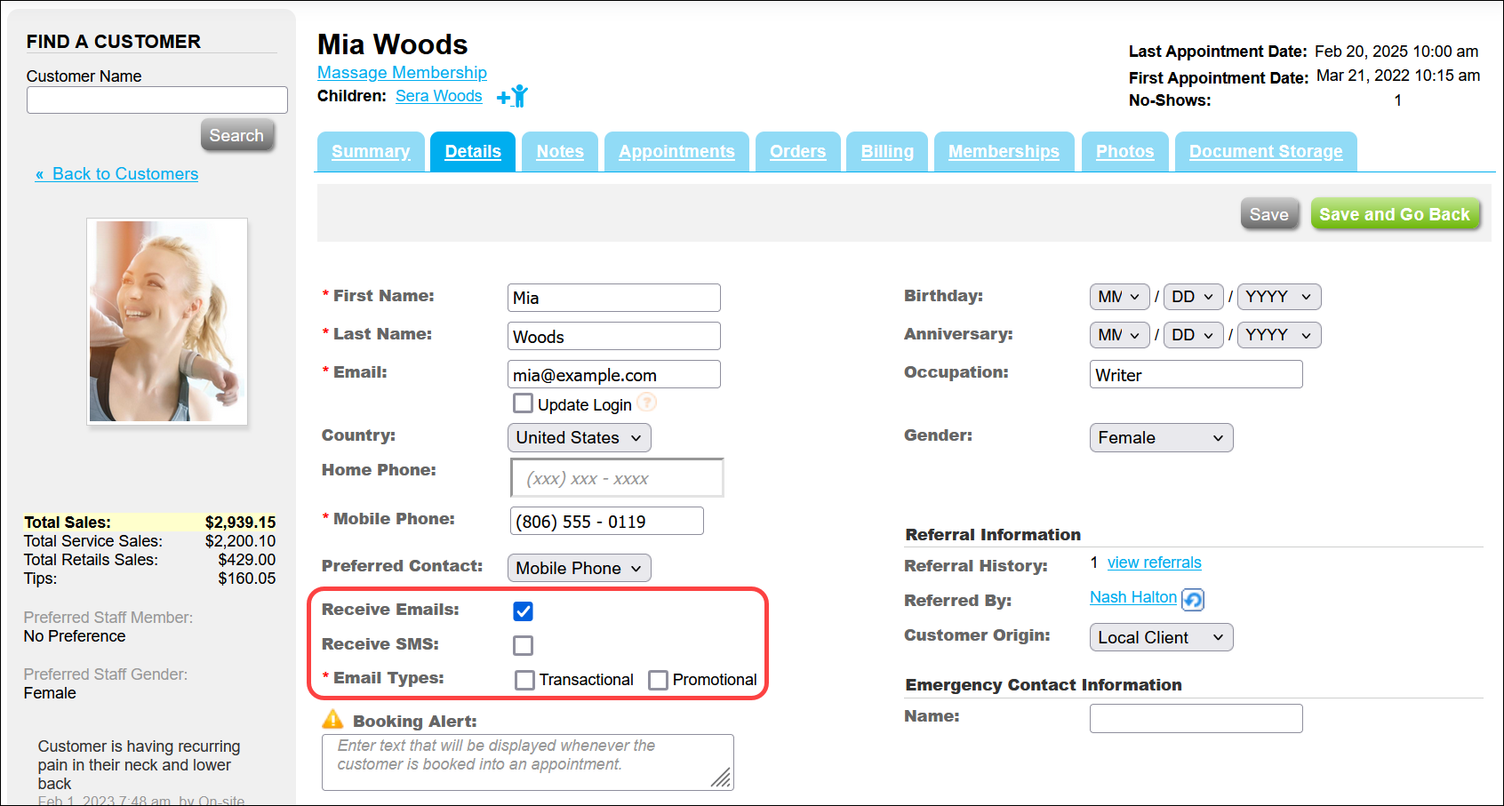Viewport: 1504px width, 806px height.
Task: Enable the Update Login checkbox
Action: point(523,403)
